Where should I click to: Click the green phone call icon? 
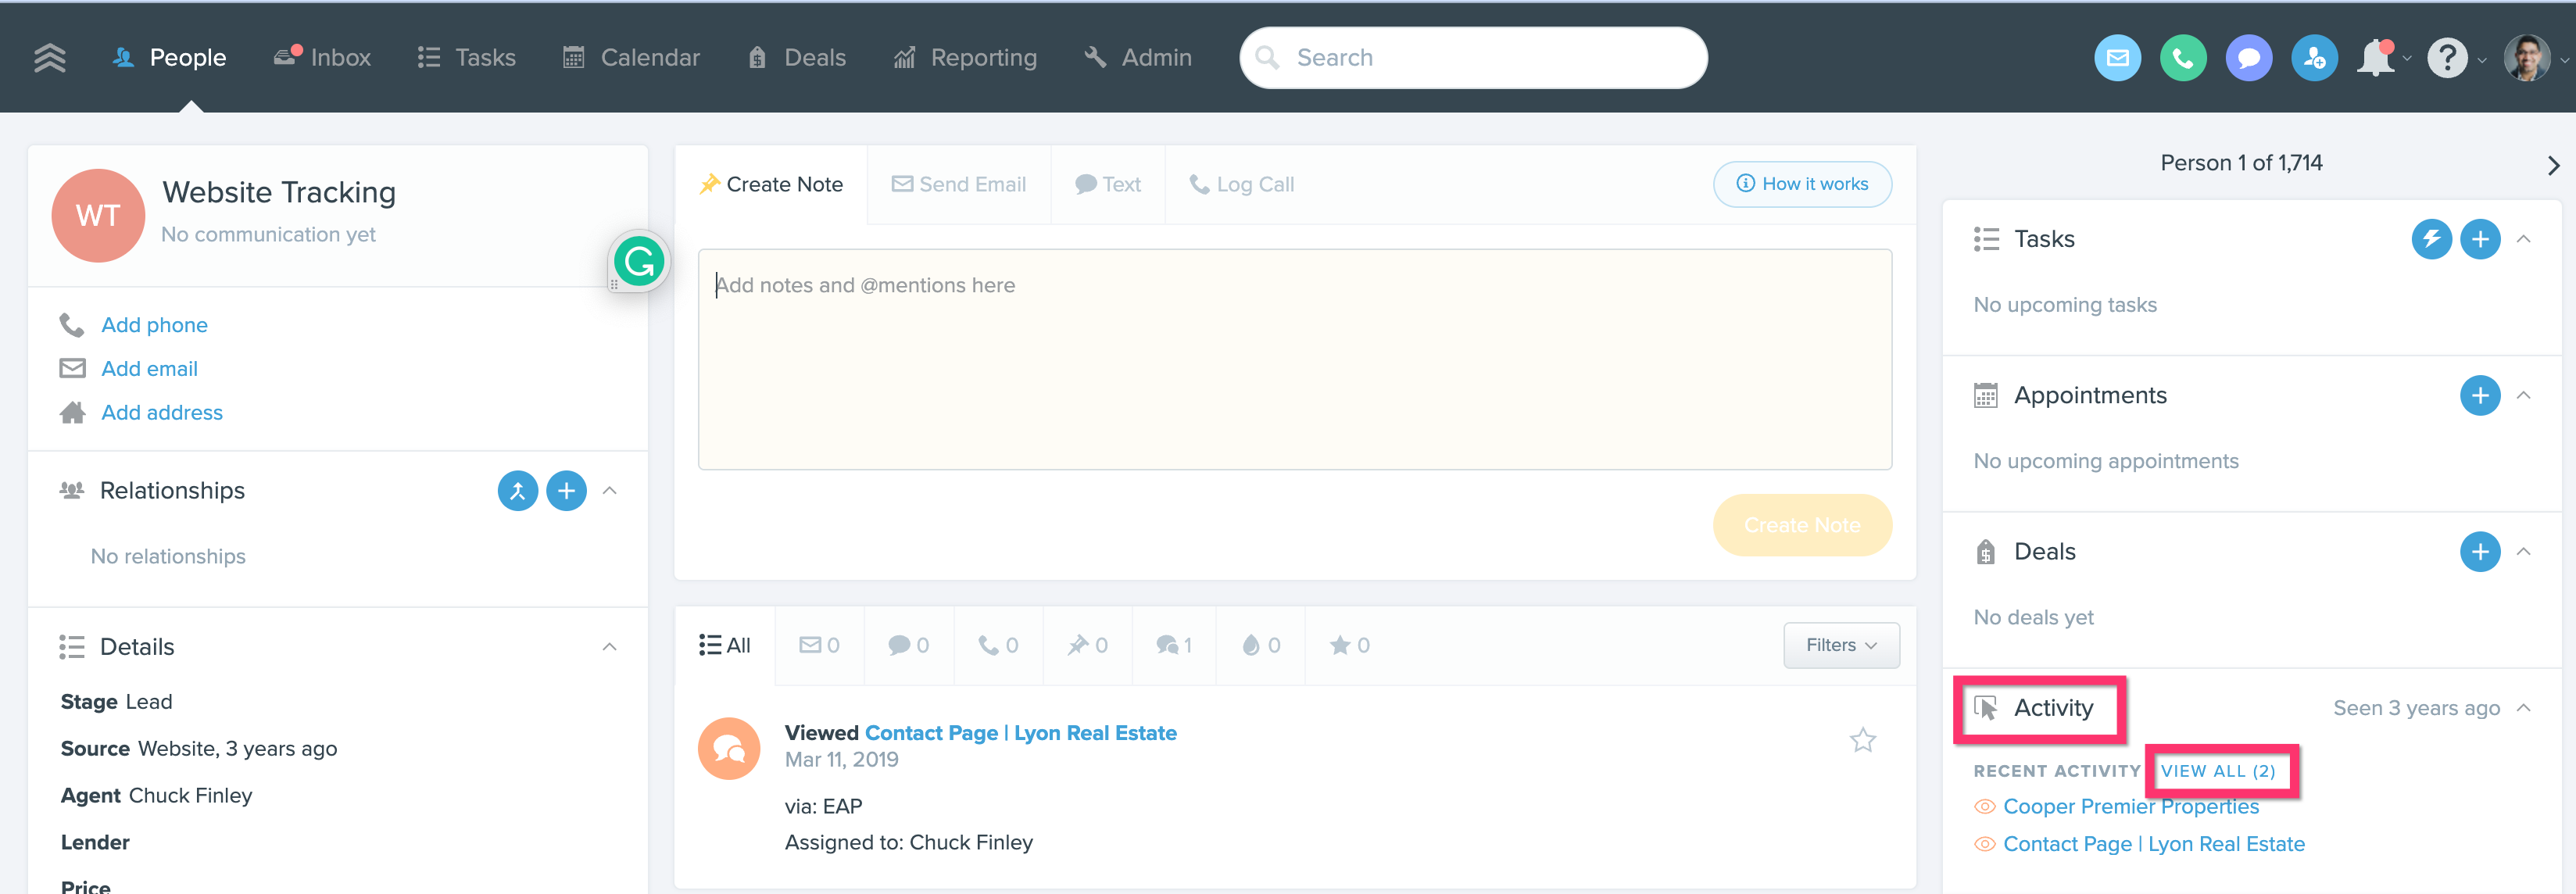point(2183,58)
